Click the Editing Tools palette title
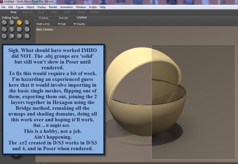This screenshot has height=164, width=238. pos(10,17)
